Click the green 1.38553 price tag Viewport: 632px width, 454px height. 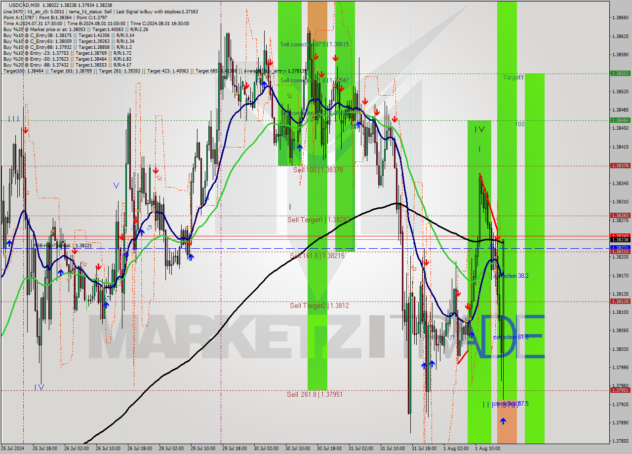[620, 73]
